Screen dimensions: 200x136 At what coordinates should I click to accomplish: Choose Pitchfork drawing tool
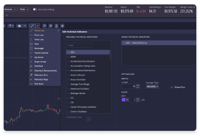point(44,66)
